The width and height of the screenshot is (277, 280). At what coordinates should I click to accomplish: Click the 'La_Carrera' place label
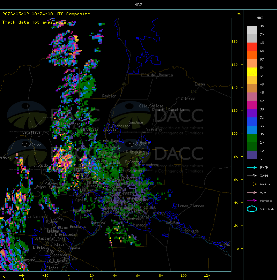coord(37,216)
